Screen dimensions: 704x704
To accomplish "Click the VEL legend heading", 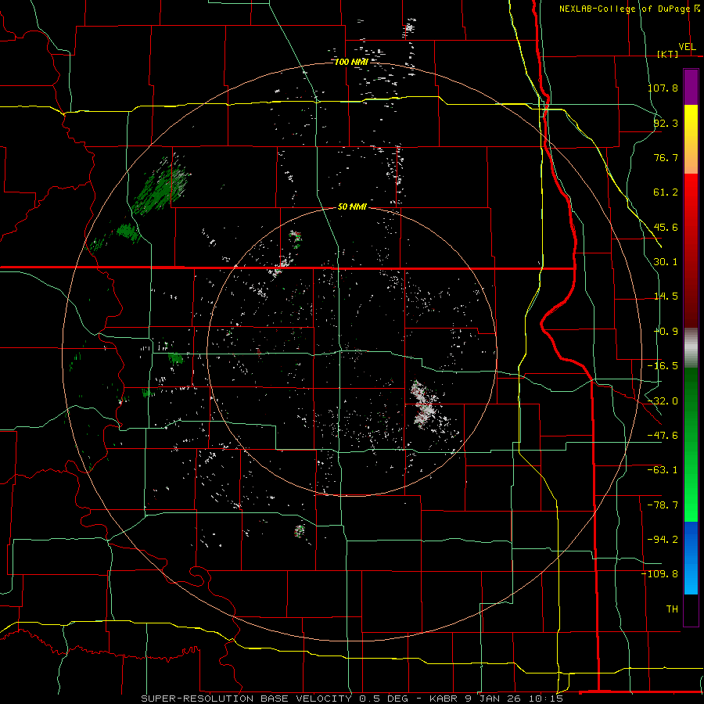I will [687, 47].
